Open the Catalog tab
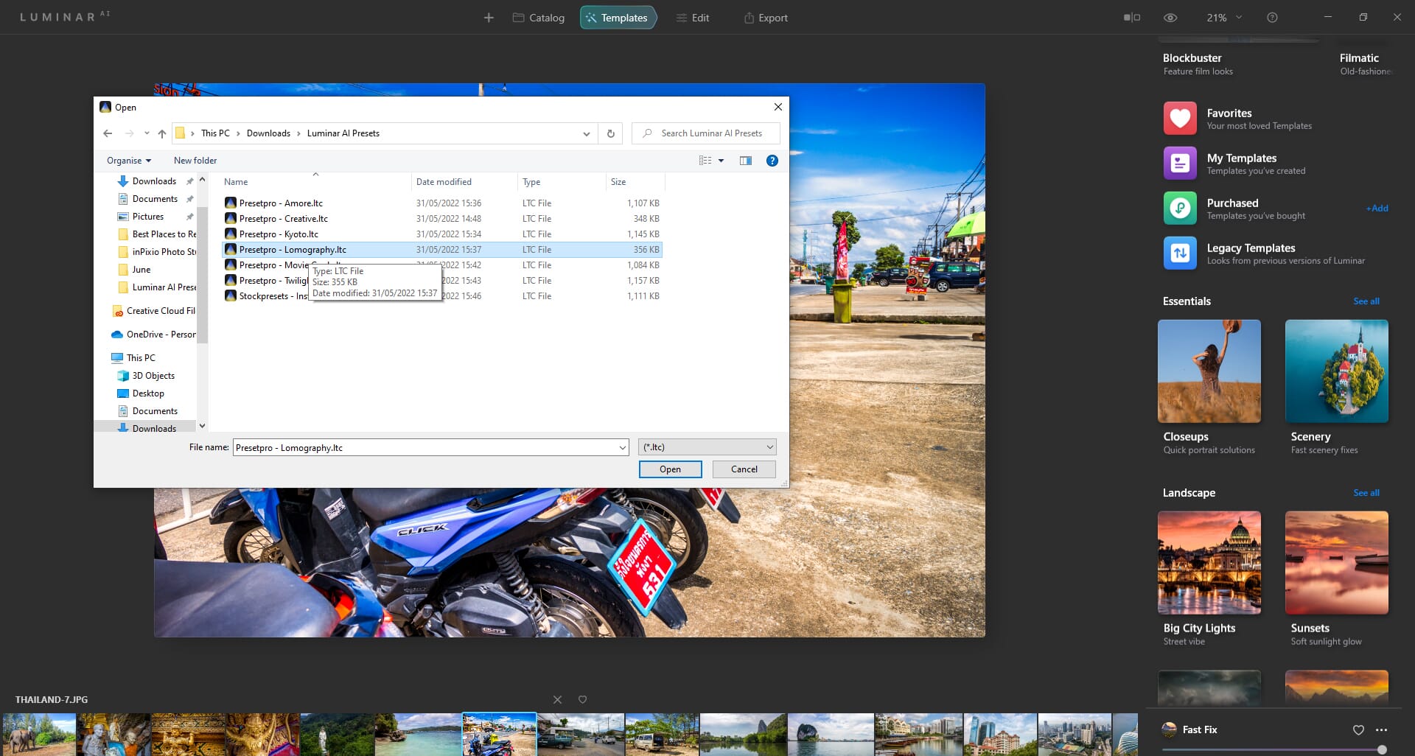 pos(539,18)
